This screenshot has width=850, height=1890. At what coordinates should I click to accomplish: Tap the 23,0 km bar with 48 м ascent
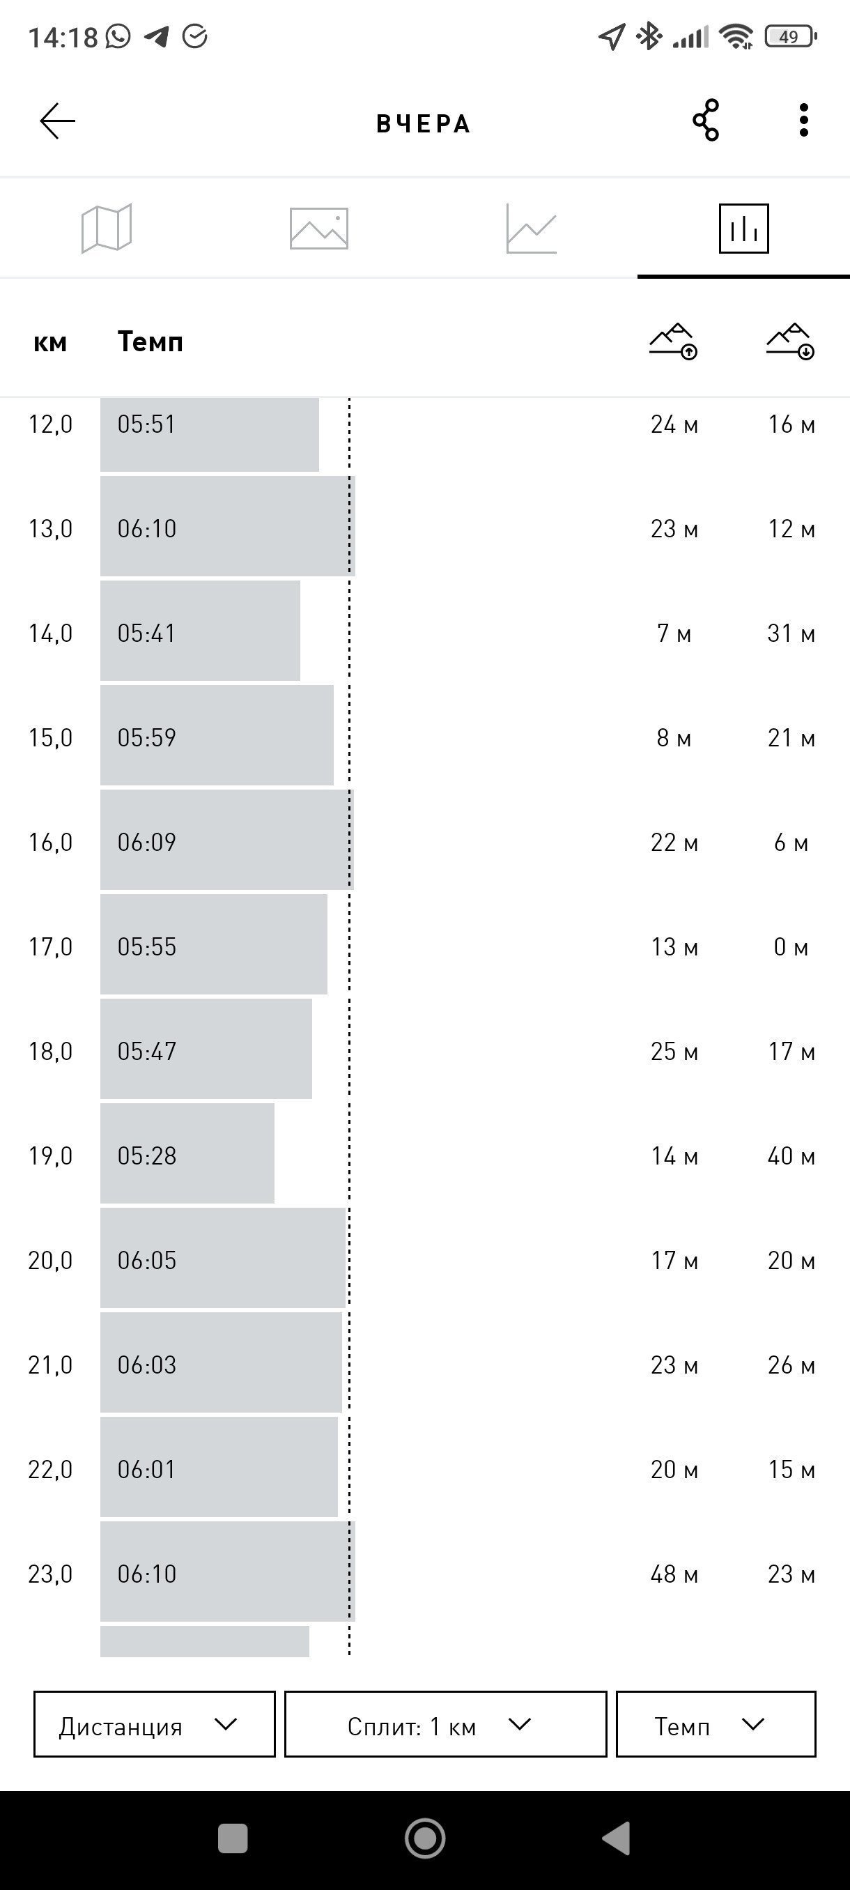tap(227, 1572)
